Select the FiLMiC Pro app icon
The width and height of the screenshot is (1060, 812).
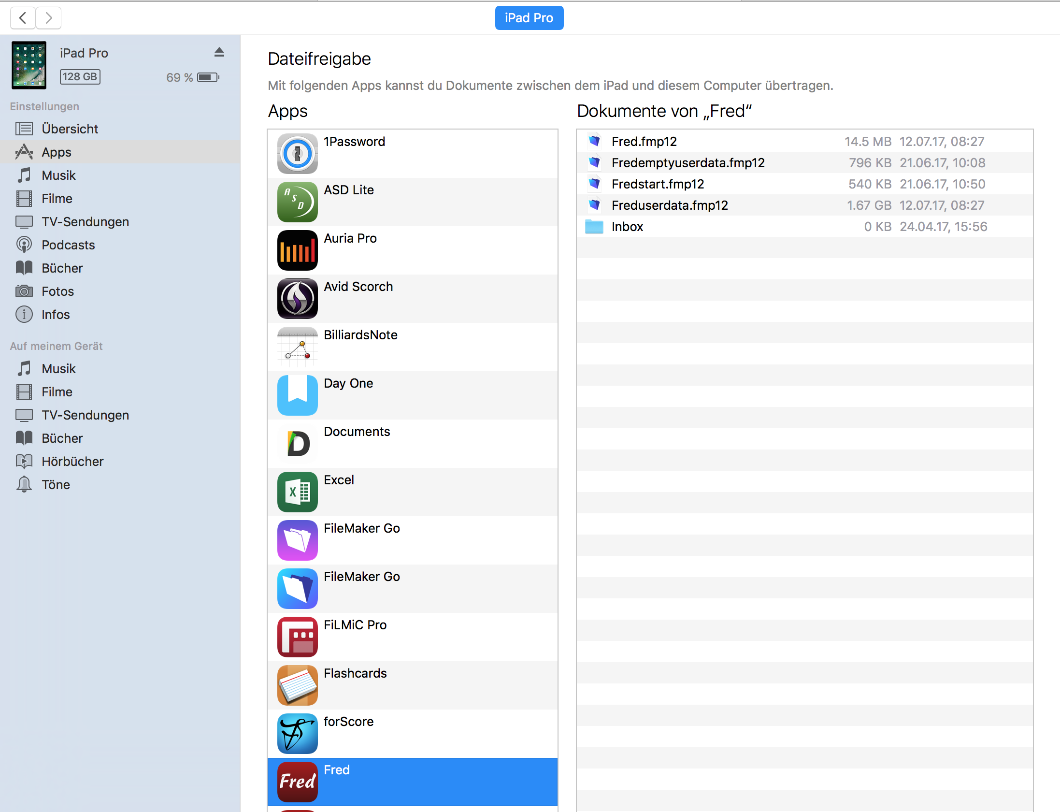[x=297, y=637]
